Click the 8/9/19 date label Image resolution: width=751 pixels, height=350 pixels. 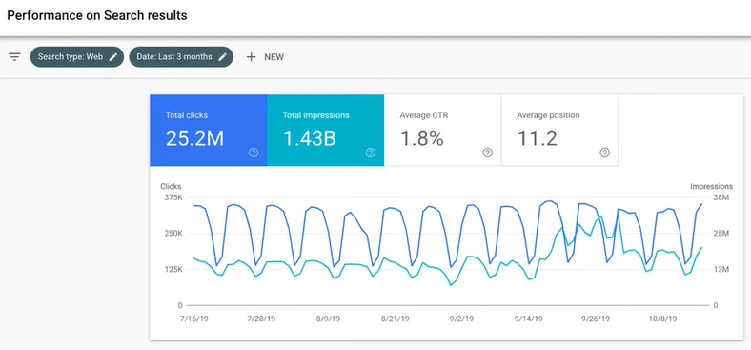328,319
